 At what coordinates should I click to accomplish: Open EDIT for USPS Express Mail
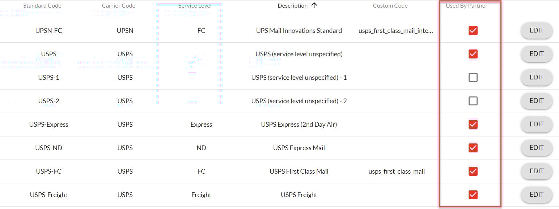[x=536, y=148]
